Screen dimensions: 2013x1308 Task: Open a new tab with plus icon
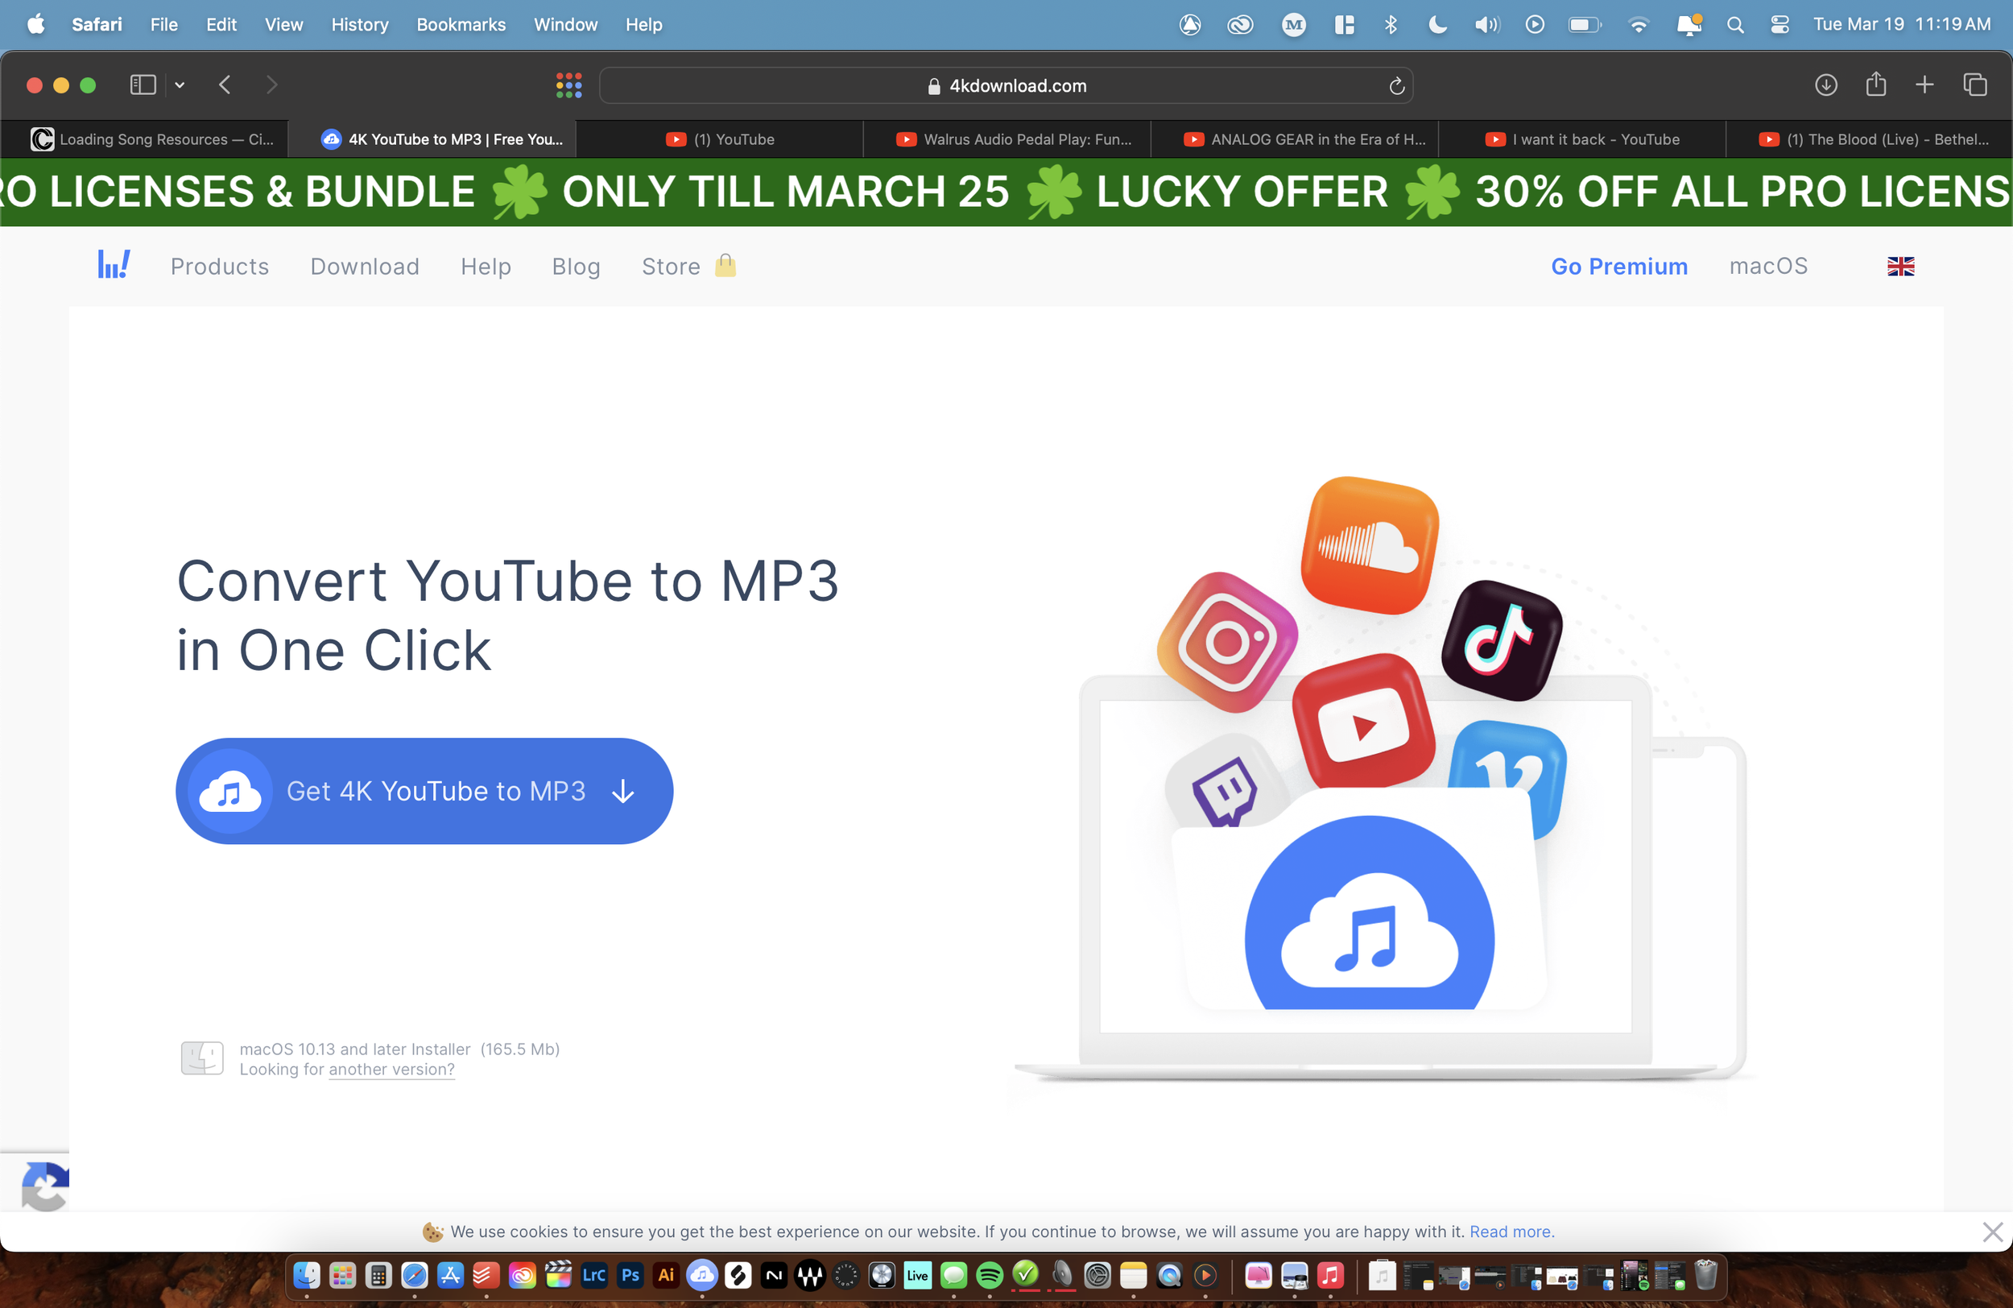tap(1924, 85)
